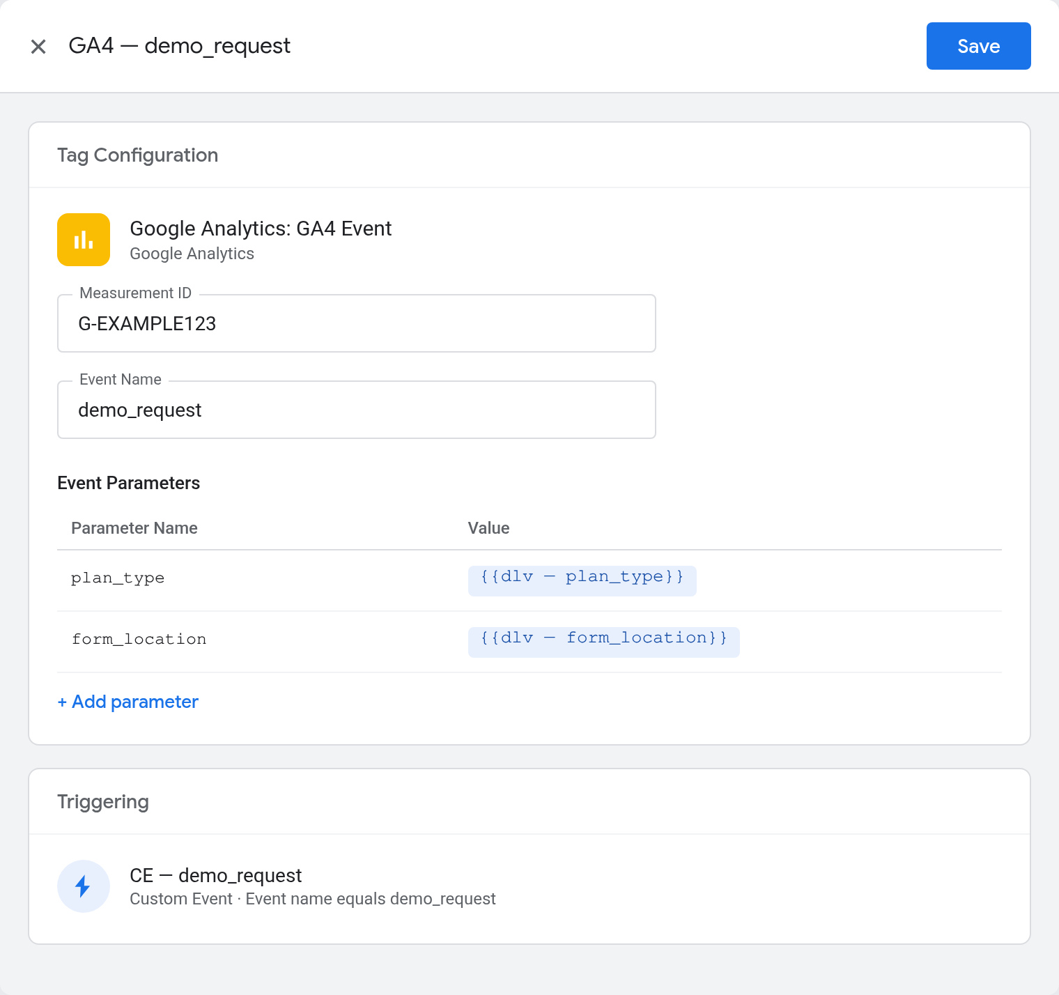
Task: Click the {{dlv – form_location}} value chip
Action: (x=604, y=642)
